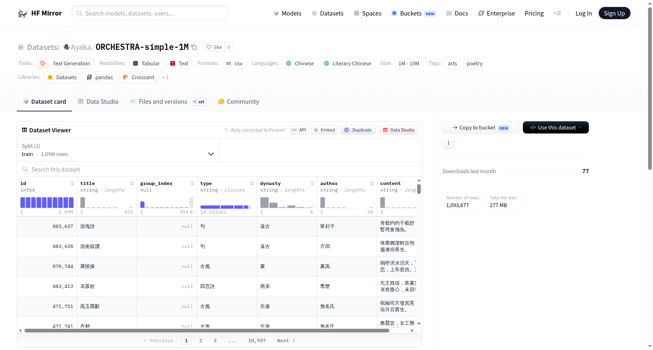Screen dimensions: 653x350
Task: Sort by the title column arrows
Action: 132,184
